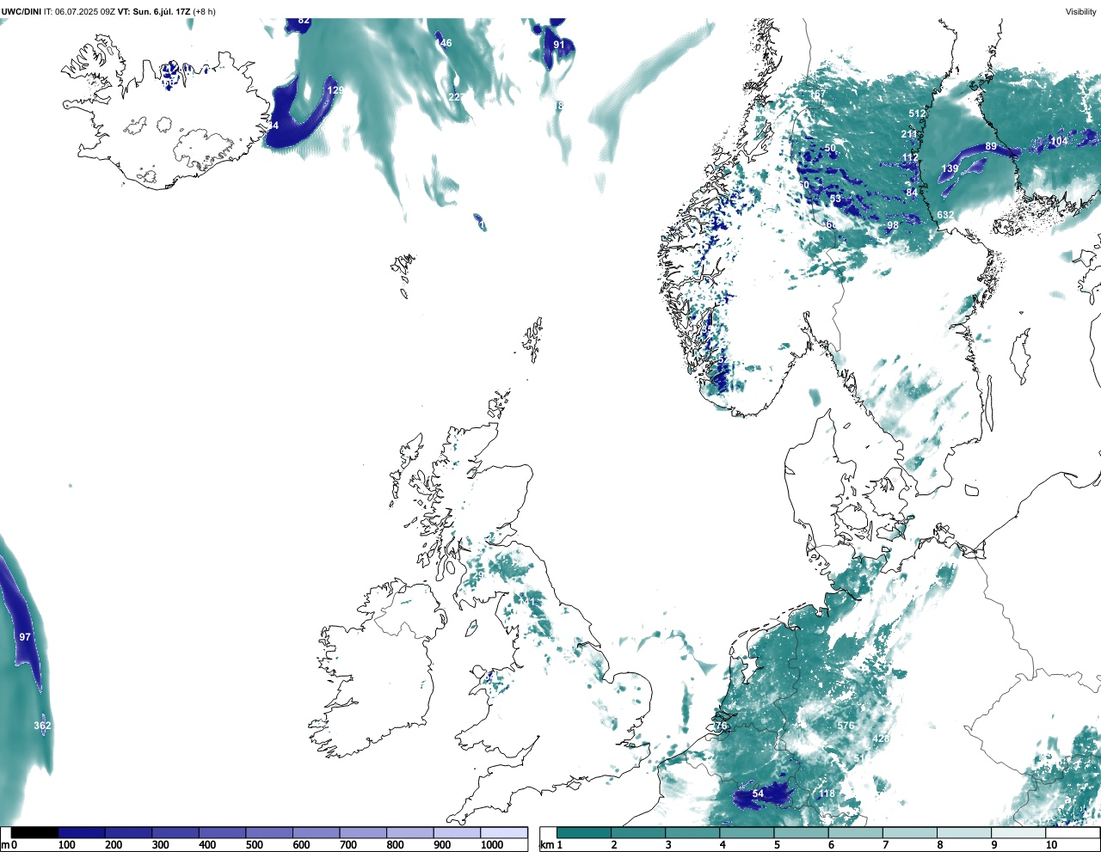Image resolution: width=1101 pixels, height=852 pixels.
Task: Click the '362' visibility value on map
Action: pyautogui.click(x=42, y=726)
